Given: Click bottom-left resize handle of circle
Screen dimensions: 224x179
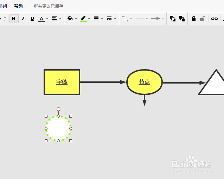Looking at the screenshot, I should point(46,141).
